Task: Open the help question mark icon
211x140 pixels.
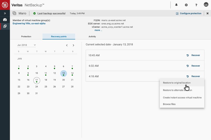Action: click(196, 5)
